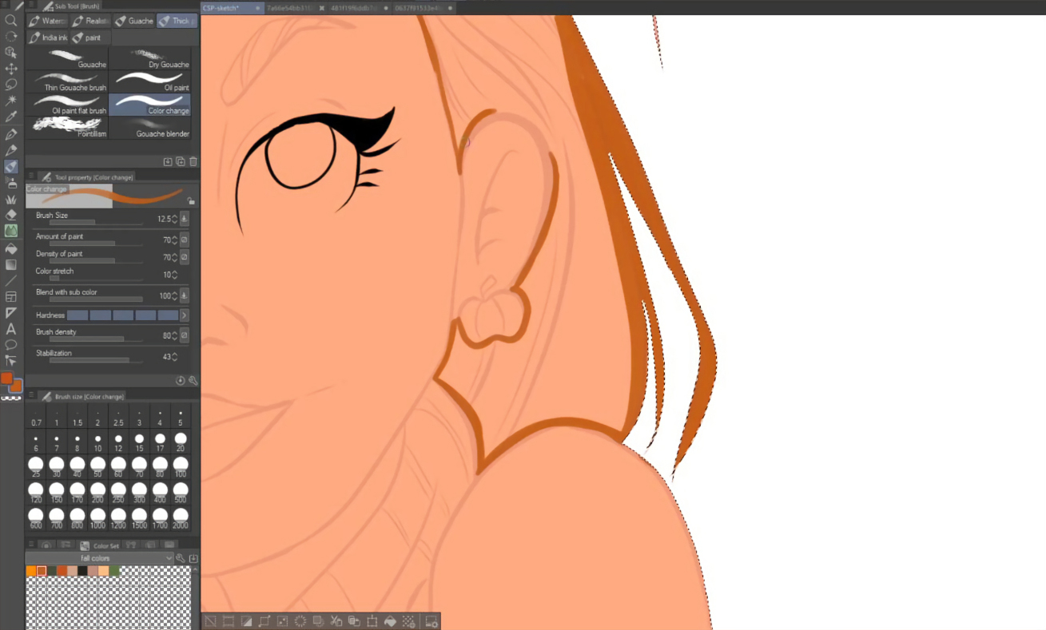
Task: Toggle the tool property lock icon
Action: click(192, 201)
